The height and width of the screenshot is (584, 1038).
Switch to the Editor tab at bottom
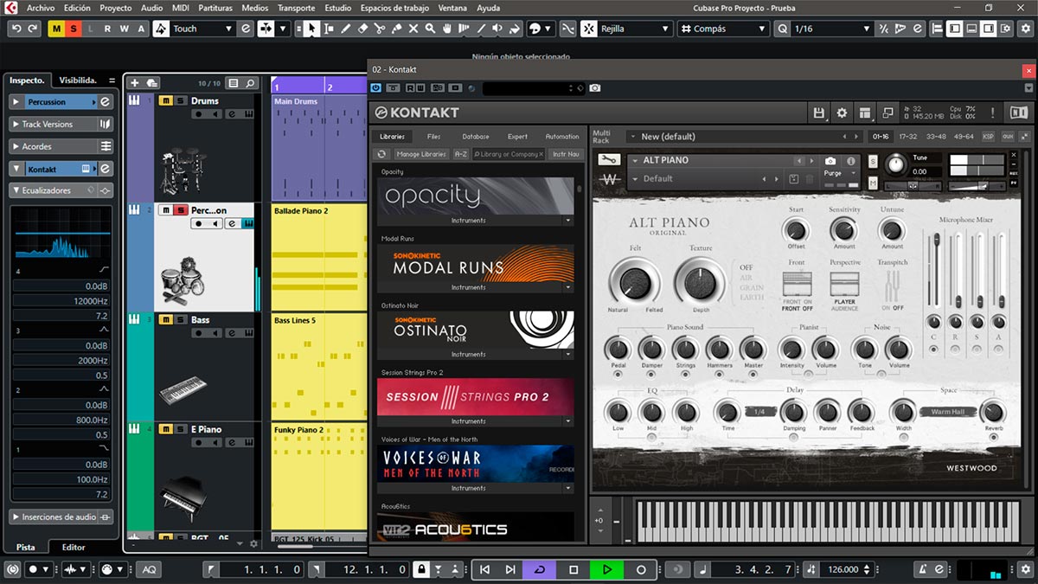(x=74, y=547)
